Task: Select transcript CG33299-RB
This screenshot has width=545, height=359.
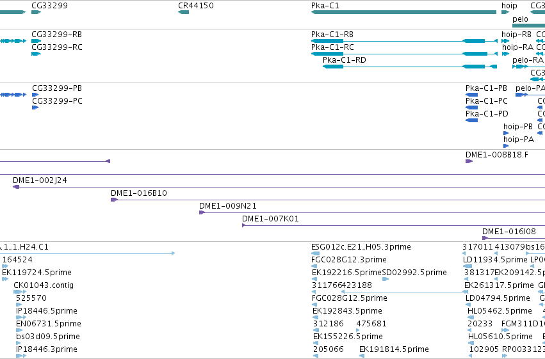Action: click(36, 41)
